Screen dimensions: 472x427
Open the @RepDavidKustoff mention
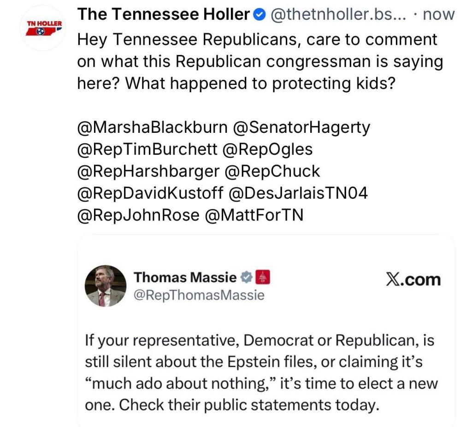pos(150,193)
